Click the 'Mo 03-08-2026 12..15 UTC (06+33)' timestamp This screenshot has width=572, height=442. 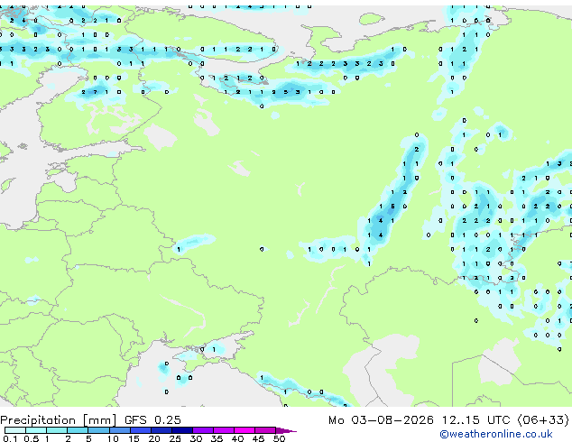[448, 420]
